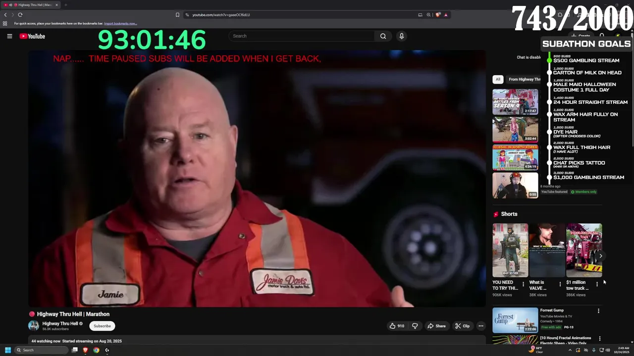Open the taskbar volume speaker icon

608,350
